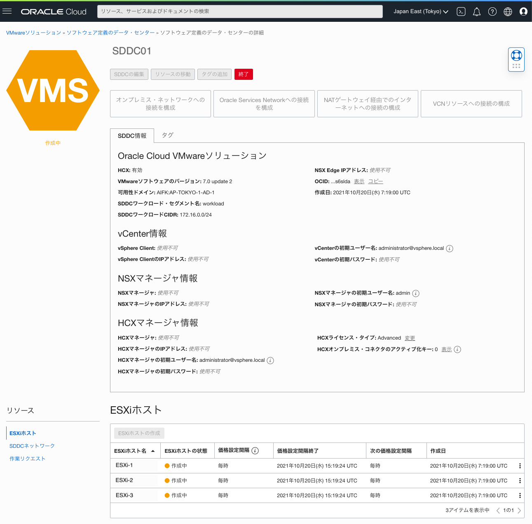Click the VMS hexagon resource icon
The height and width of the screenshot is (524, 532).
[x=53, y=91]
